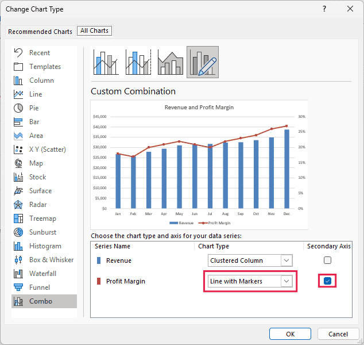Click the Chart Type column header

coord(214,246)
